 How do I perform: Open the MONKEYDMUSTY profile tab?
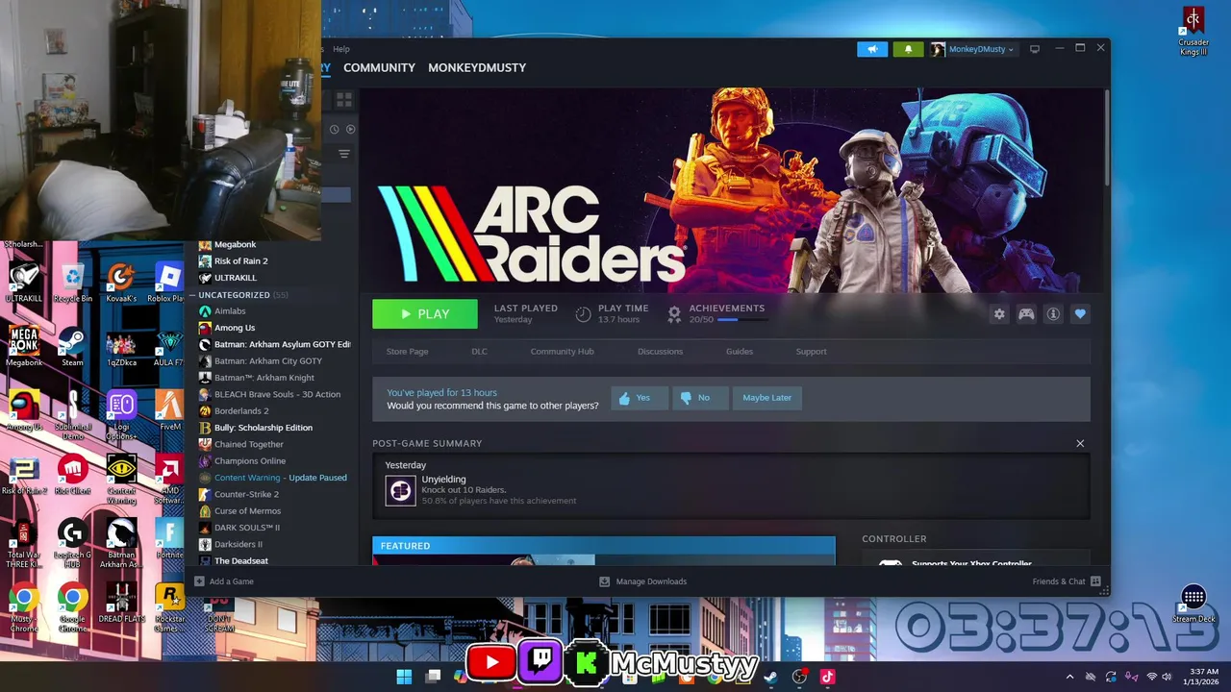point(477,67)
